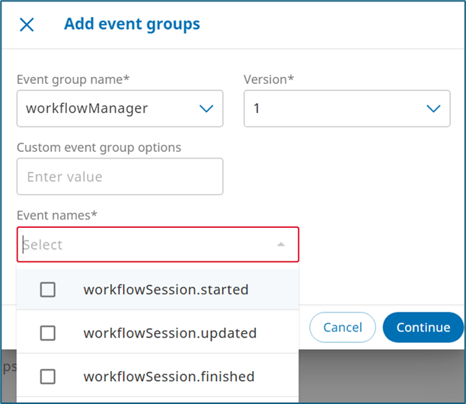Viewport: 466px width, 404px height.
Task: Choose the workflowSession.started option text
Action: click(166, 290)
